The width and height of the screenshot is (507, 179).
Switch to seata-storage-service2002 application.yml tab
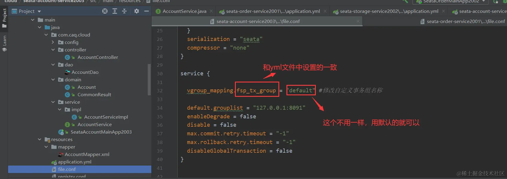[x=389, y=11]
